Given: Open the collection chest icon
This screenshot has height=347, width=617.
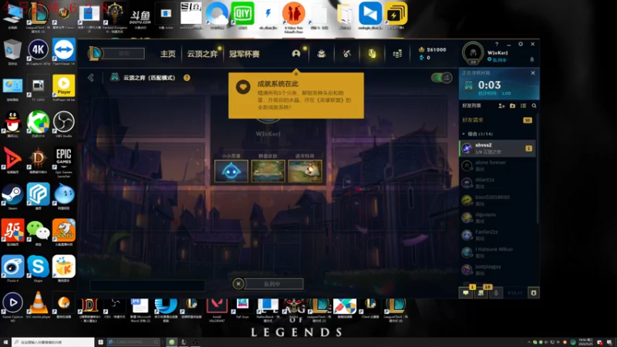Looking at the screenshot, I should (322, 53).
